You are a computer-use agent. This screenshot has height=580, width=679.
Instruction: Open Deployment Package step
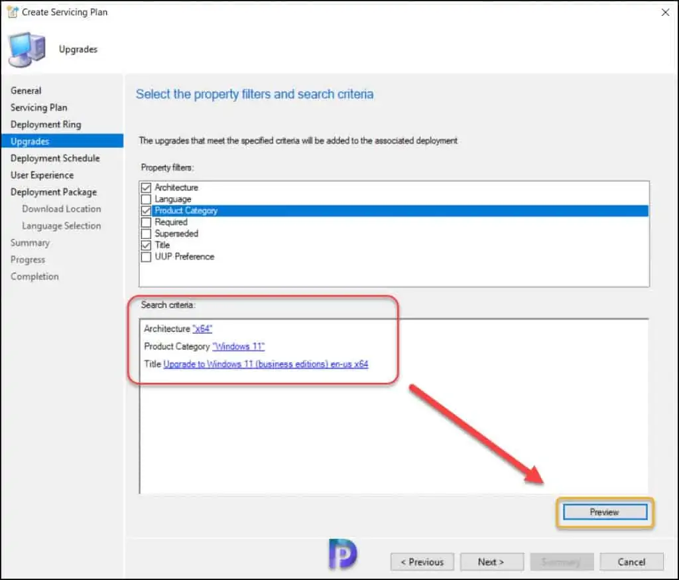(54, 192)
